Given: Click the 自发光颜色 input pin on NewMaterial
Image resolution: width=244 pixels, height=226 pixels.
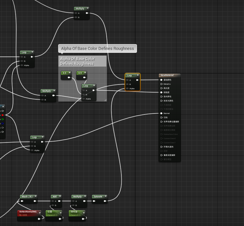Looking at the screenshot, I should point(161,101).
